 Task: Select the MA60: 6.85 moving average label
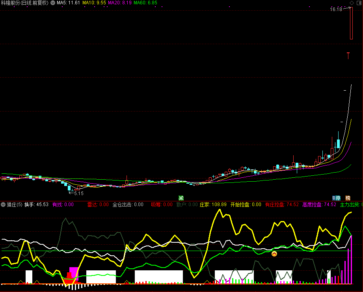pyautogui.click(x=145, y=3)
